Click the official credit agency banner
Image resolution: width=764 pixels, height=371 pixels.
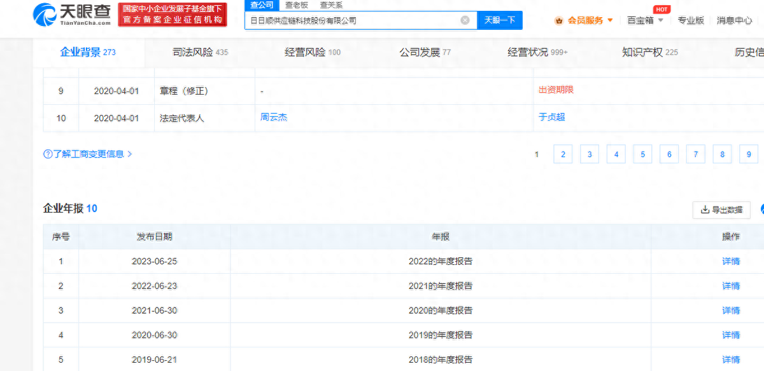pos(173,15)
